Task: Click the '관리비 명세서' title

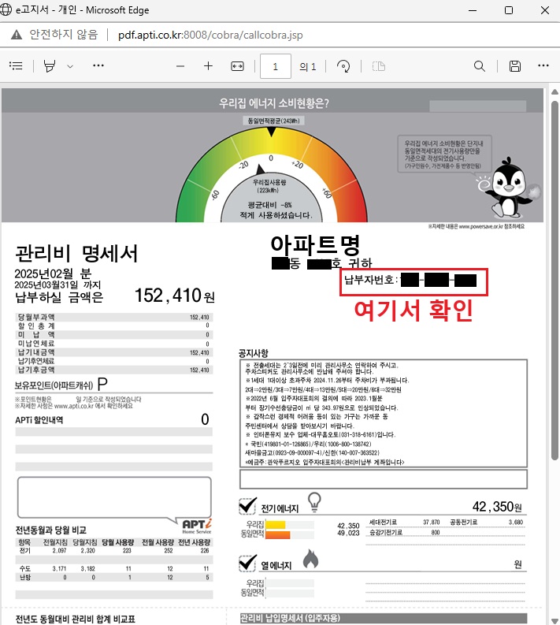Action: pyautogui.click(x=76, y=254)
